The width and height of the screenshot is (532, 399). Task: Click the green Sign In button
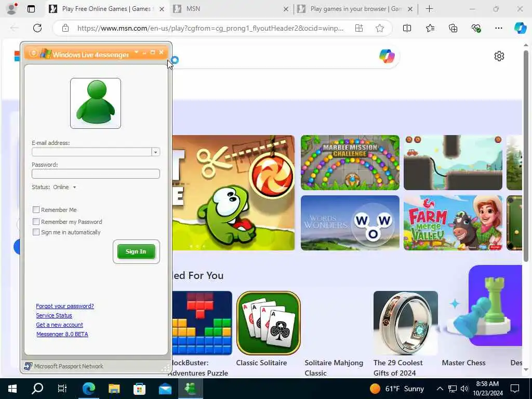(x=136, y=251)
